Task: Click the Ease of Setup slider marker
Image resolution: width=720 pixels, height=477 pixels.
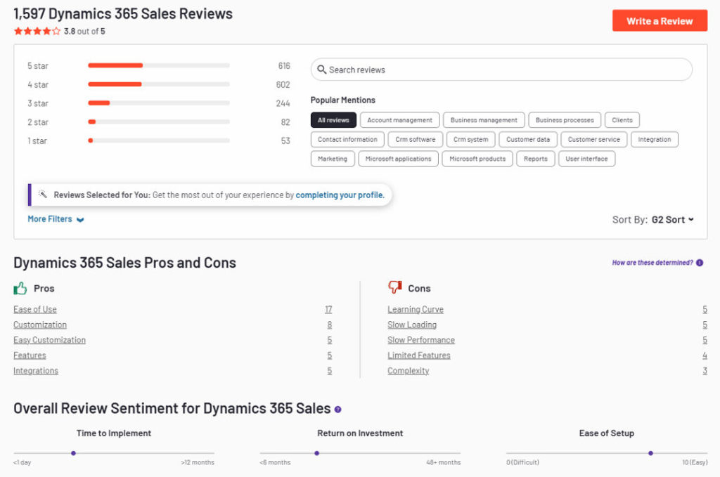Action: (650, 453)
